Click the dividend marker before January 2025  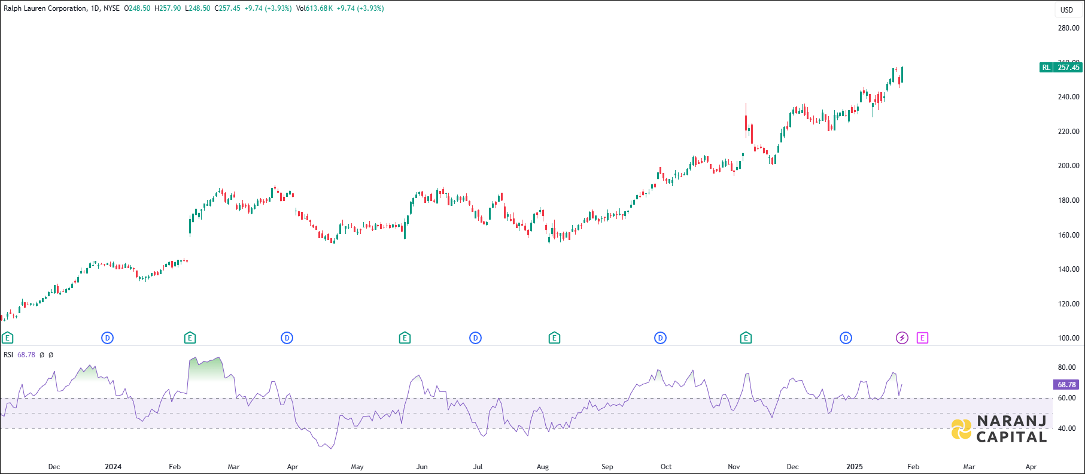(846, 338)
